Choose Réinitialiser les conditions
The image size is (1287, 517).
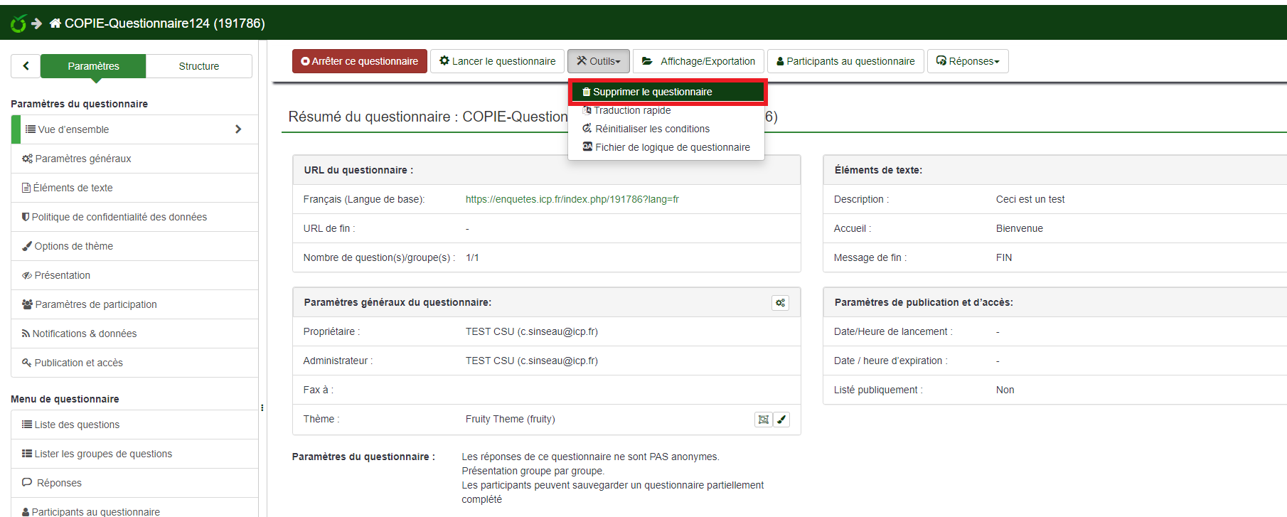[652, 129]
